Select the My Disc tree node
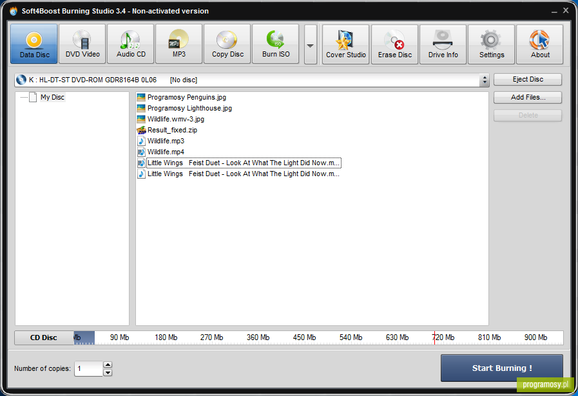 tap(52, 98)
